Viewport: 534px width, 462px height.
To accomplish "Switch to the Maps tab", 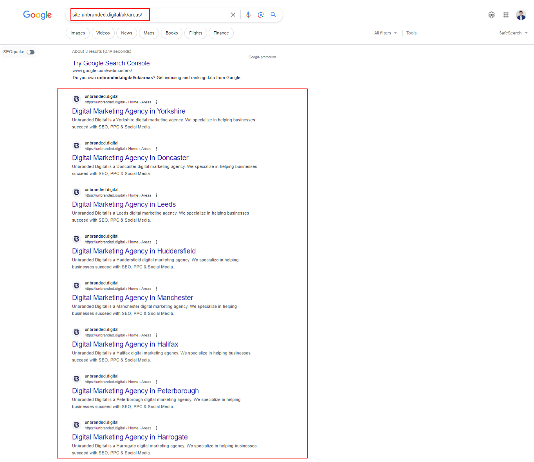I will pos(149,33).
